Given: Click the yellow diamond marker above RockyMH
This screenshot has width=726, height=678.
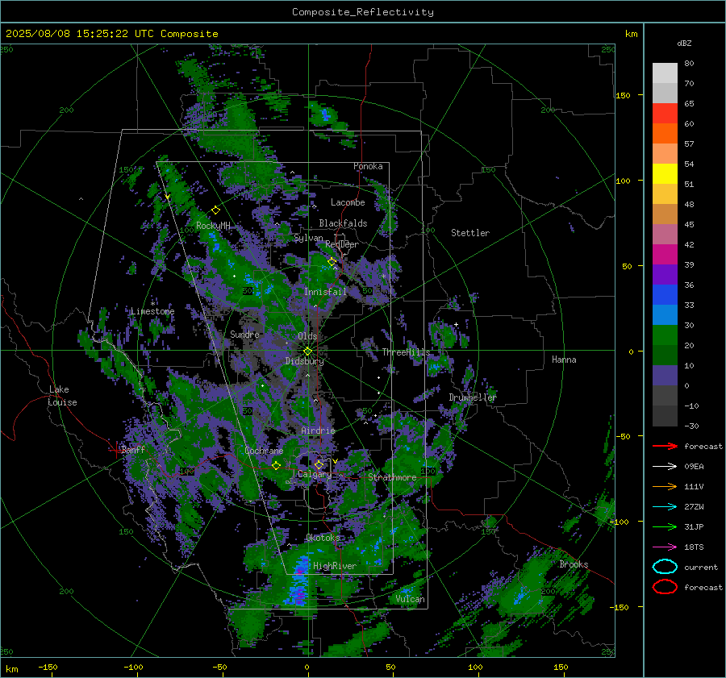Looking at the screenshot, I should click(x=215, y=210).
